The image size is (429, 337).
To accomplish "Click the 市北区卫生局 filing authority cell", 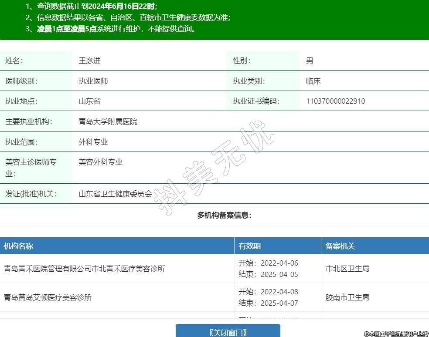I will [x=347, y=269].
